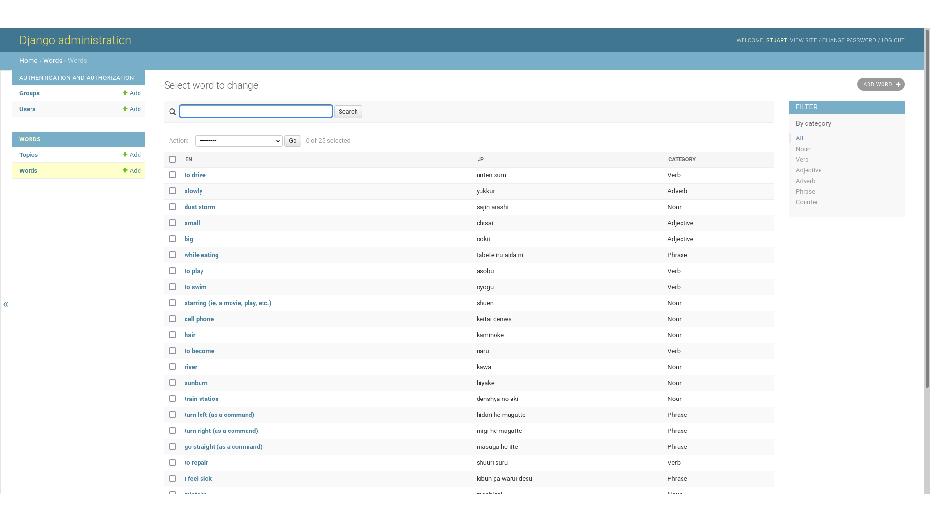
Task: Click the 'tabete iru aida ni' cell
Action: pos(500,255)
